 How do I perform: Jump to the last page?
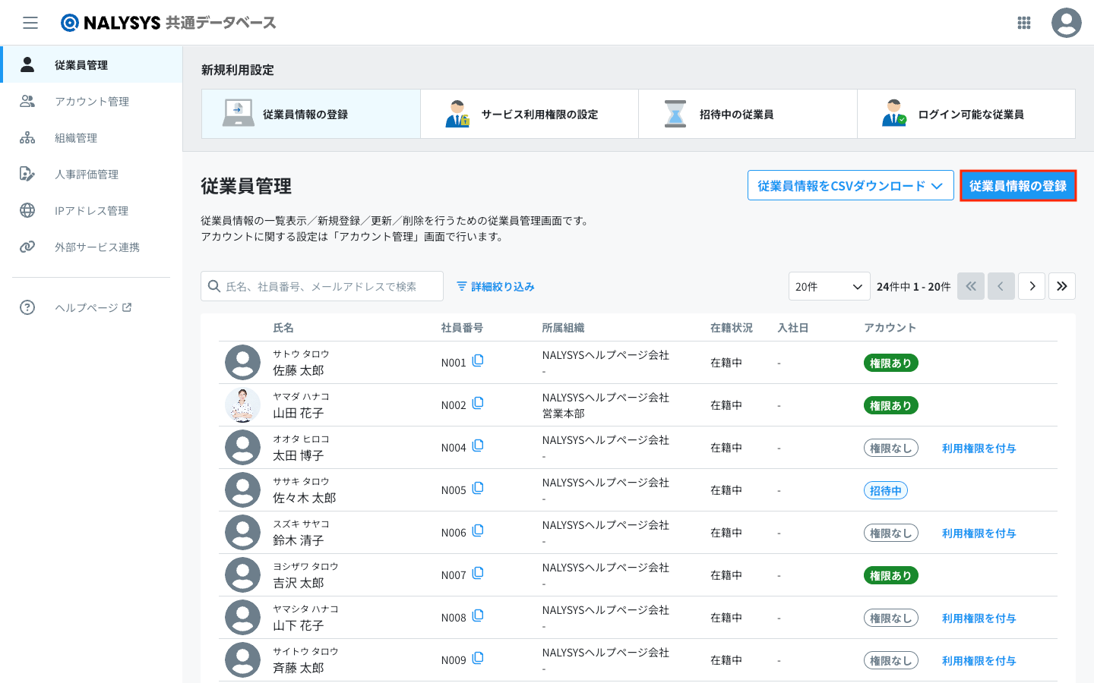pos(1061,286)
